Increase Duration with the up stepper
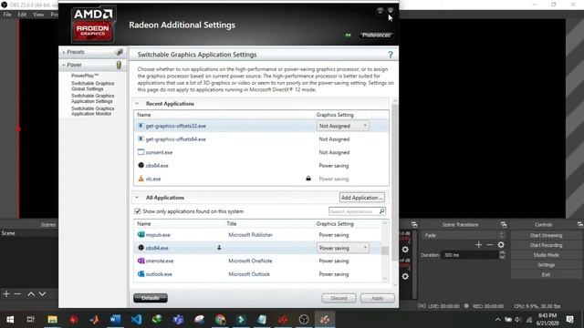Viewport: 584px width, 328px height. click(x=502, y=253)
